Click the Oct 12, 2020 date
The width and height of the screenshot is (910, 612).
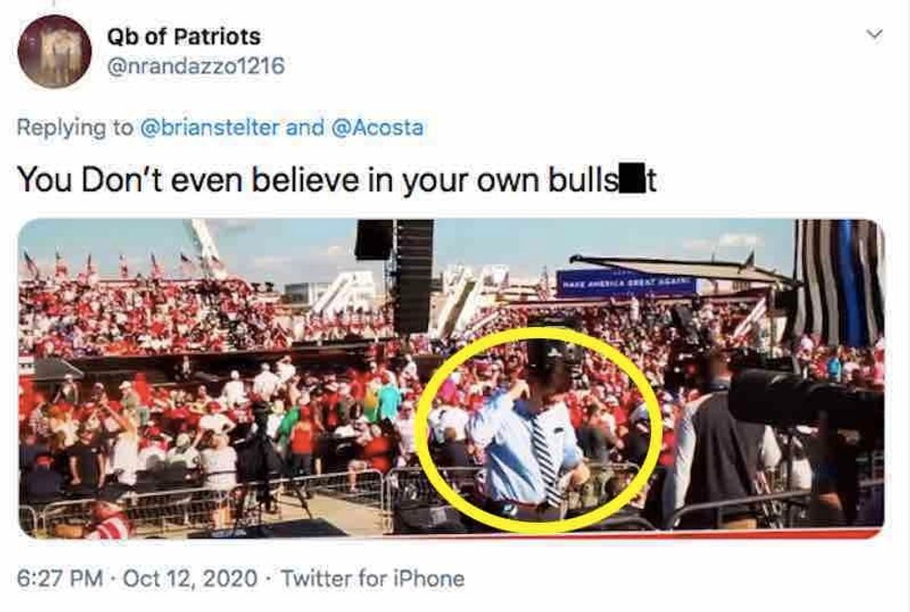pos(191,579)
